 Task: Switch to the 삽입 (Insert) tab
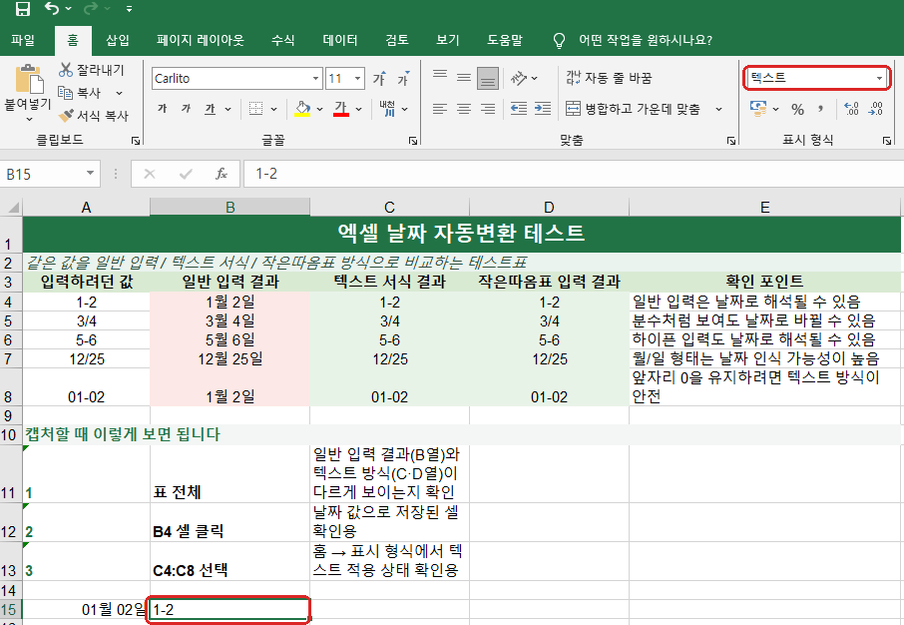pos(118,40)
